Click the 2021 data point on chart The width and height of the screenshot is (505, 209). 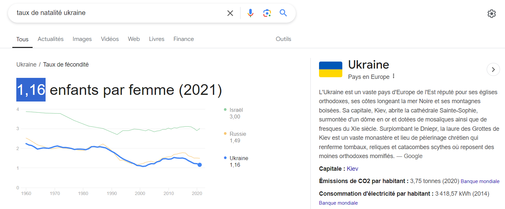coord(200,165)
